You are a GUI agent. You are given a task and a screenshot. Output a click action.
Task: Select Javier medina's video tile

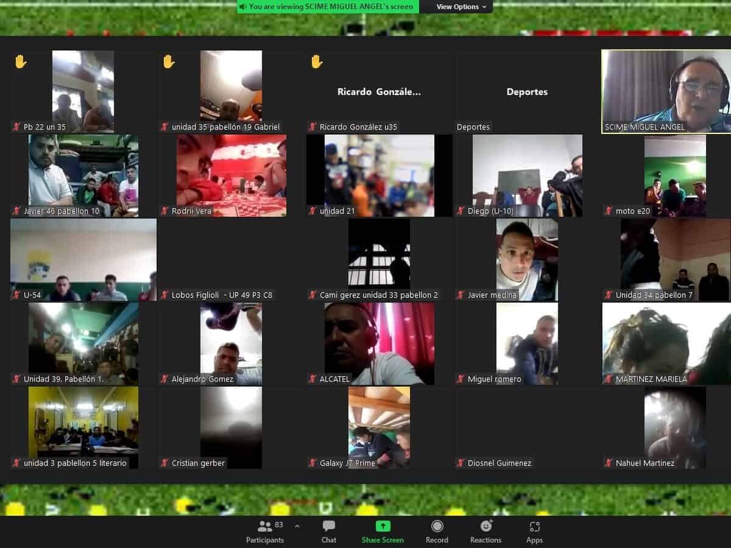click(x=528, y=259)
